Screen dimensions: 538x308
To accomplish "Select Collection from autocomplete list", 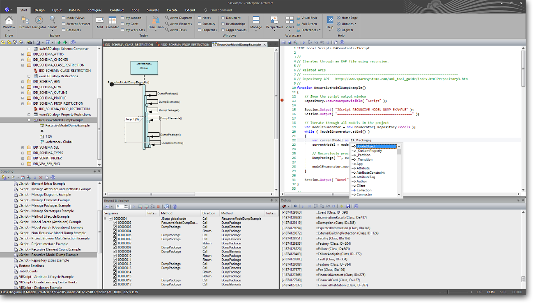I will click(x=364, y=190).
